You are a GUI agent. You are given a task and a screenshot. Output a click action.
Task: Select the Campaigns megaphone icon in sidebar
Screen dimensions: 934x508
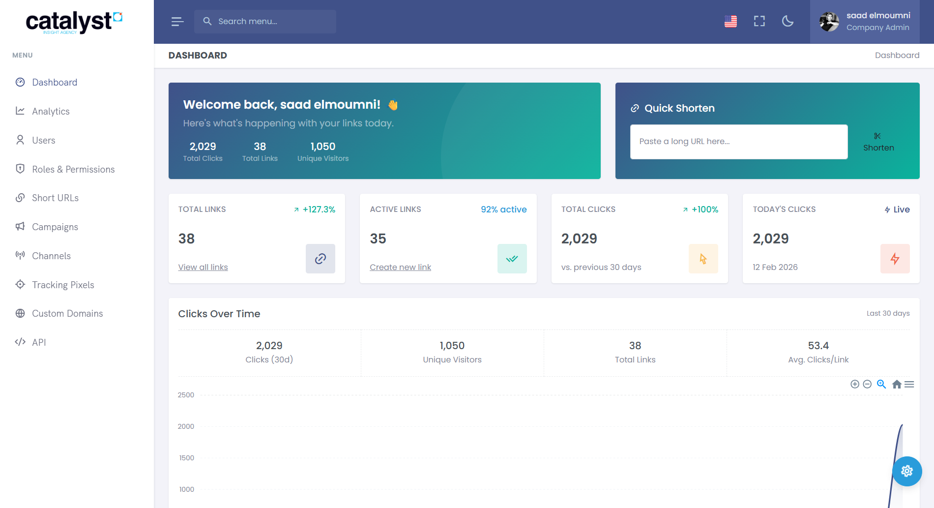click(20, 227)
